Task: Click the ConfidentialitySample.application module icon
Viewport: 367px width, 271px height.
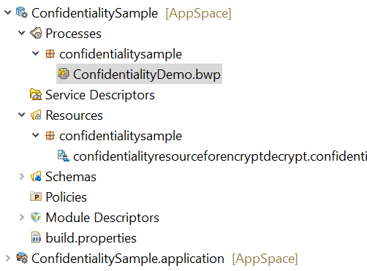Action: tap(22, 258)
